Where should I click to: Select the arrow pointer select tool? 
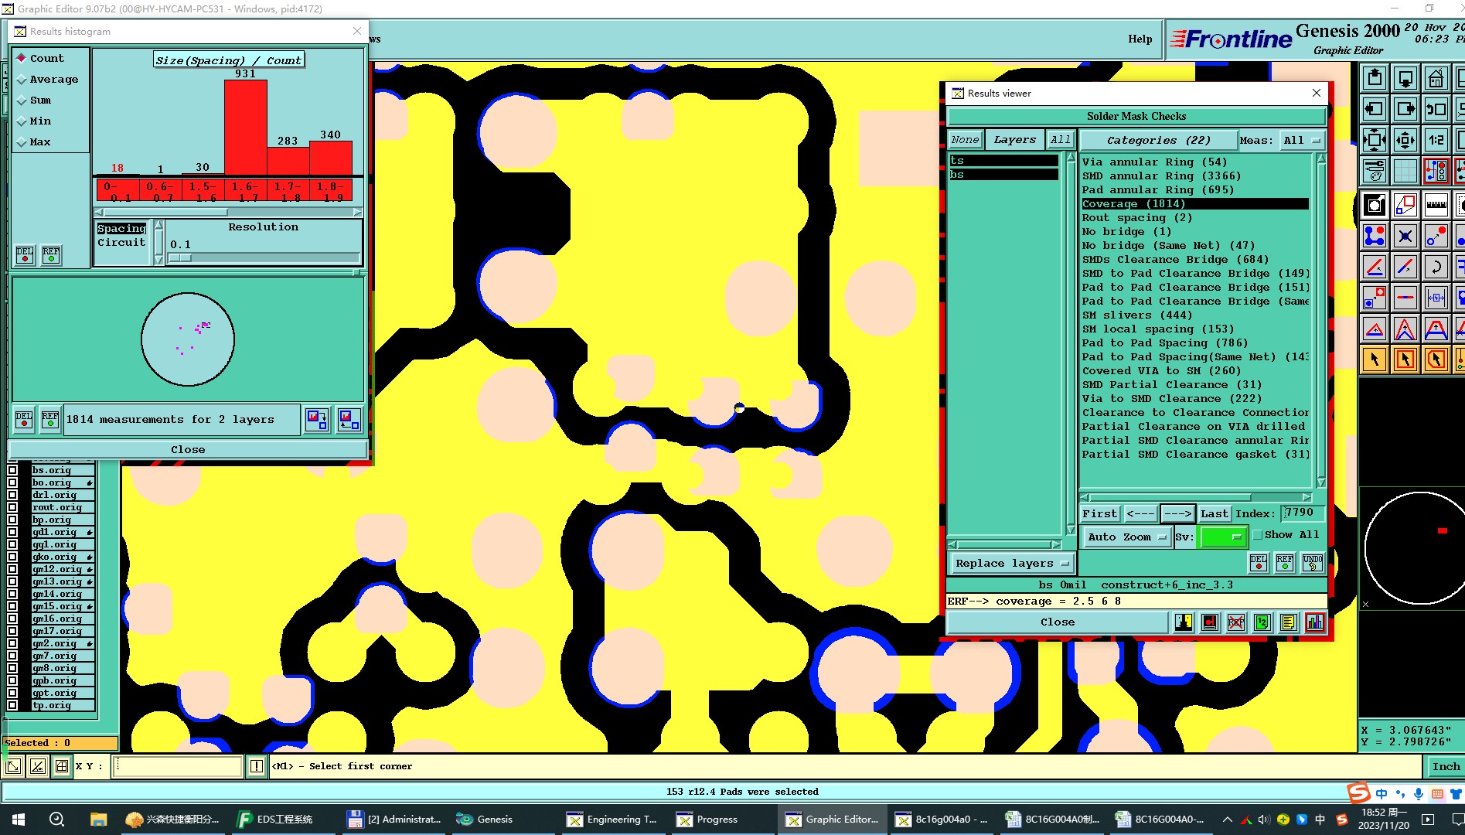[x=1375, y=359]
